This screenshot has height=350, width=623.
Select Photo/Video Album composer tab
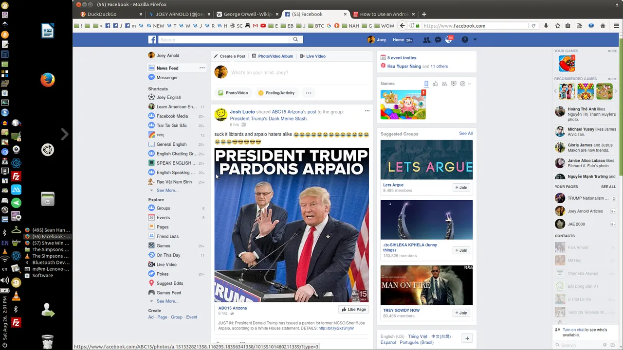coord(273,56)
